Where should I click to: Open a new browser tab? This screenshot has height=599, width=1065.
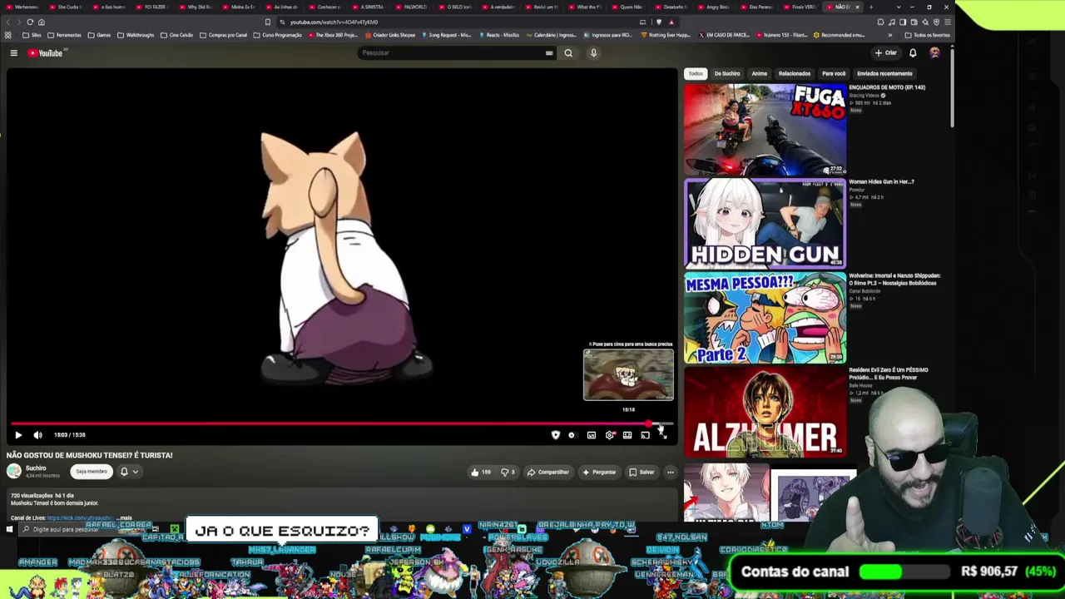pos(871,7)
